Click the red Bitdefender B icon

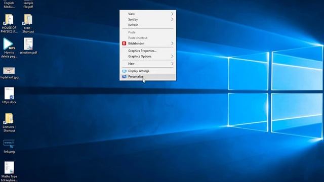click(124, 43)
